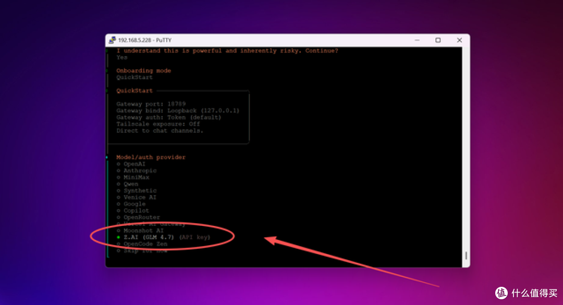Image resolution: width=563 pixels, height=305 pixels.
Task: Click 'Gateway auth: Token (default)' line
Action: (169, 117)
